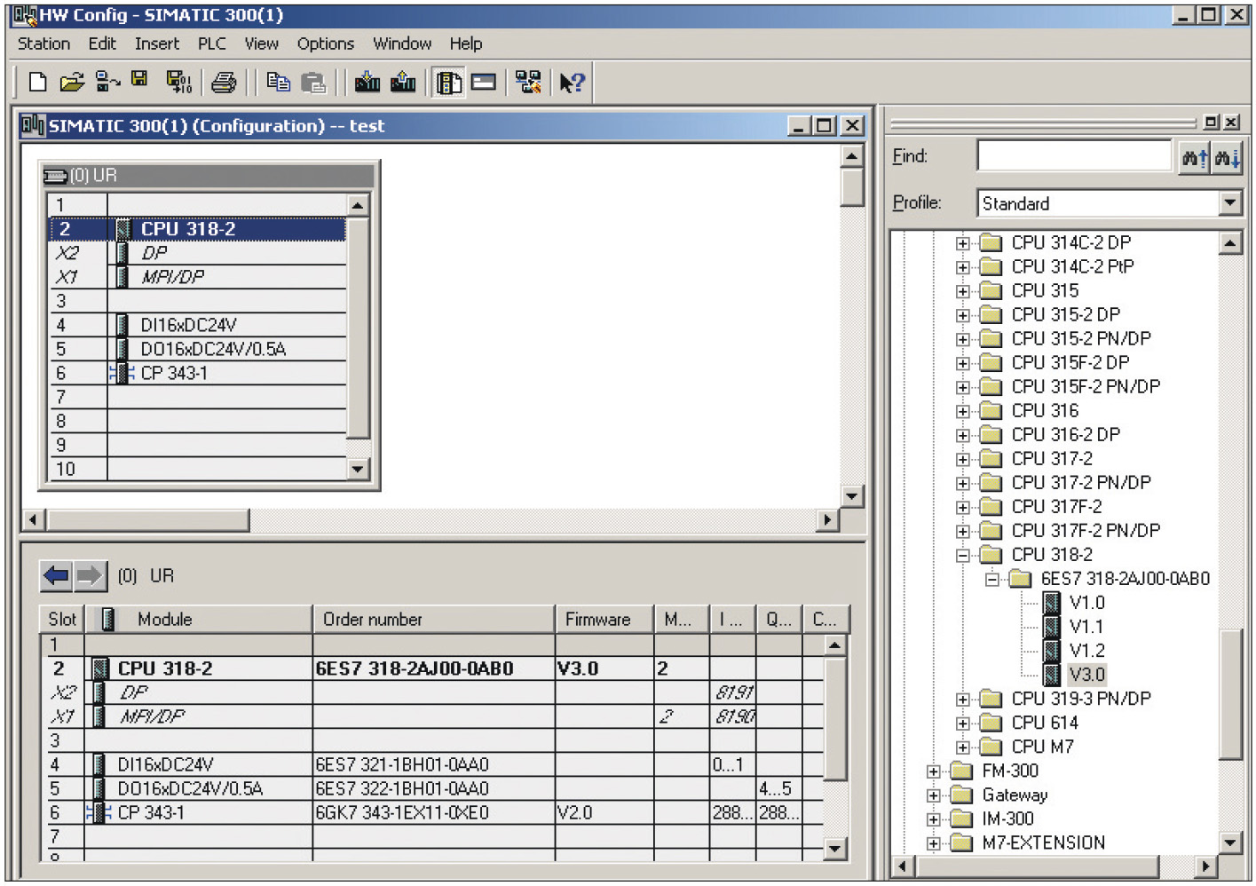Image resolution: width=1256 pixels, height=886 pixels.
Task: Select MPI/DP row in rack
Action: [197, 277]
